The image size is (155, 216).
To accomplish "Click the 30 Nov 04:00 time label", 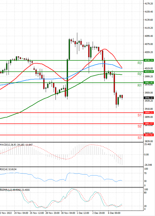I will (x=68, y=213).
